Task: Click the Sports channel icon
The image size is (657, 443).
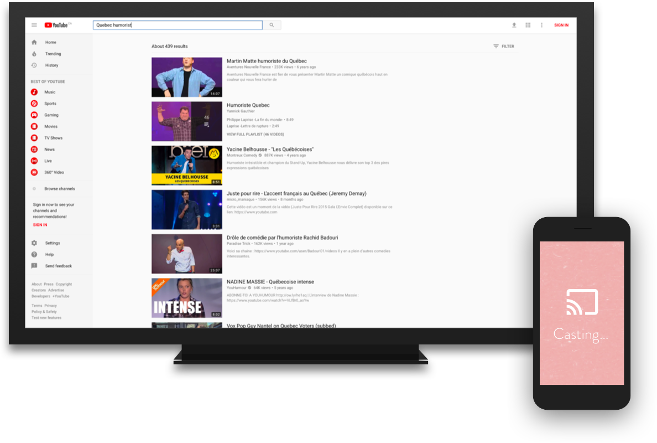Action: [34, 104]
